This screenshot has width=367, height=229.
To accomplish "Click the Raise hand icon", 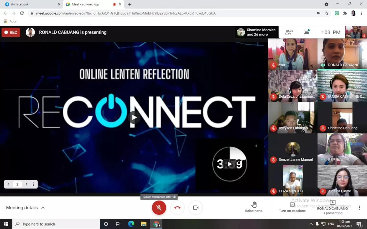I will pos(254,205).
